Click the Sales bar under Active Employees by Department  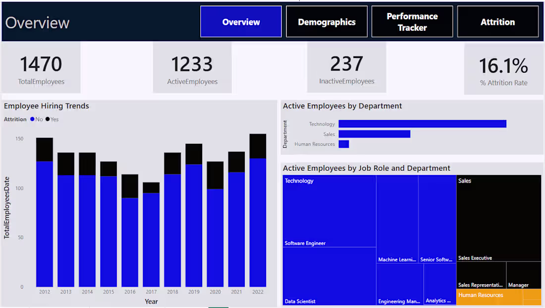point(374,134)
